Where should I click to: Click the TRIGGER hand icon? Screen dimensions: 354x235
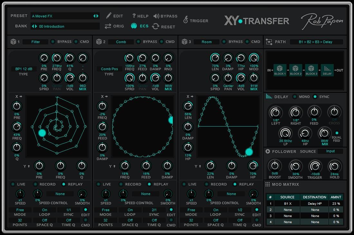pyautogui.click(x=186, y=20)
